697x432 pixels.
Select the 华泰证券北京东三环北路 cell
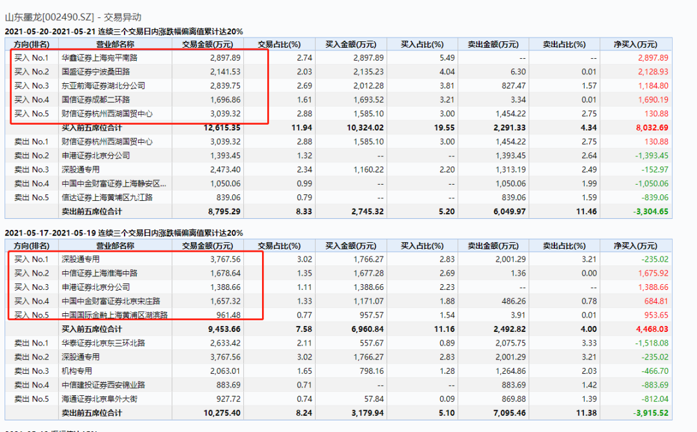click(103, 343)
